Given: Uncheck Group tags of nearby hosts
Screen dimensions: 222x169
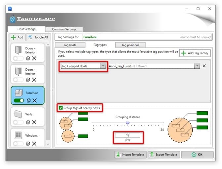Looking at the screenshot, I should [61, 108].
